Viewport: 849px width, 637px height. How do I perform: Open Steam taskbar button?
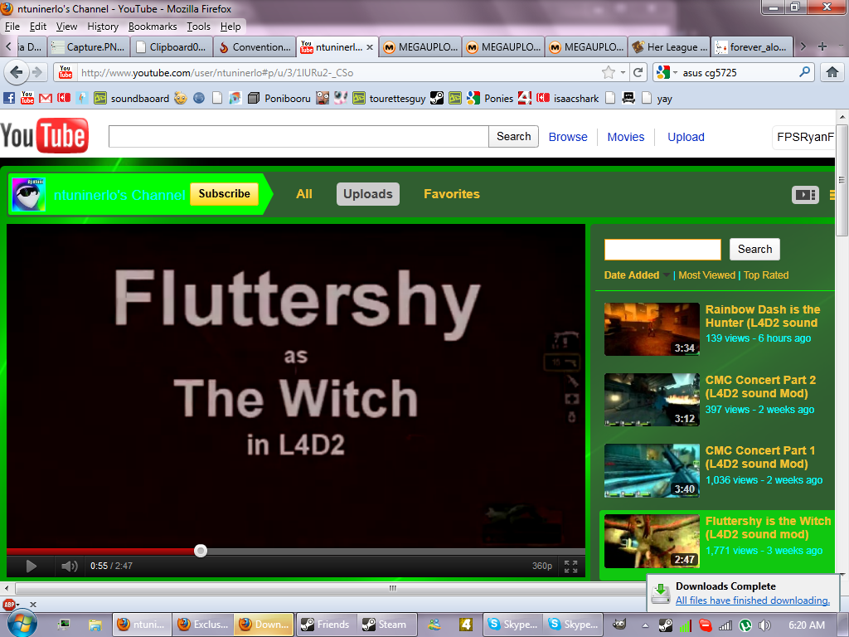tap(386, 625)
